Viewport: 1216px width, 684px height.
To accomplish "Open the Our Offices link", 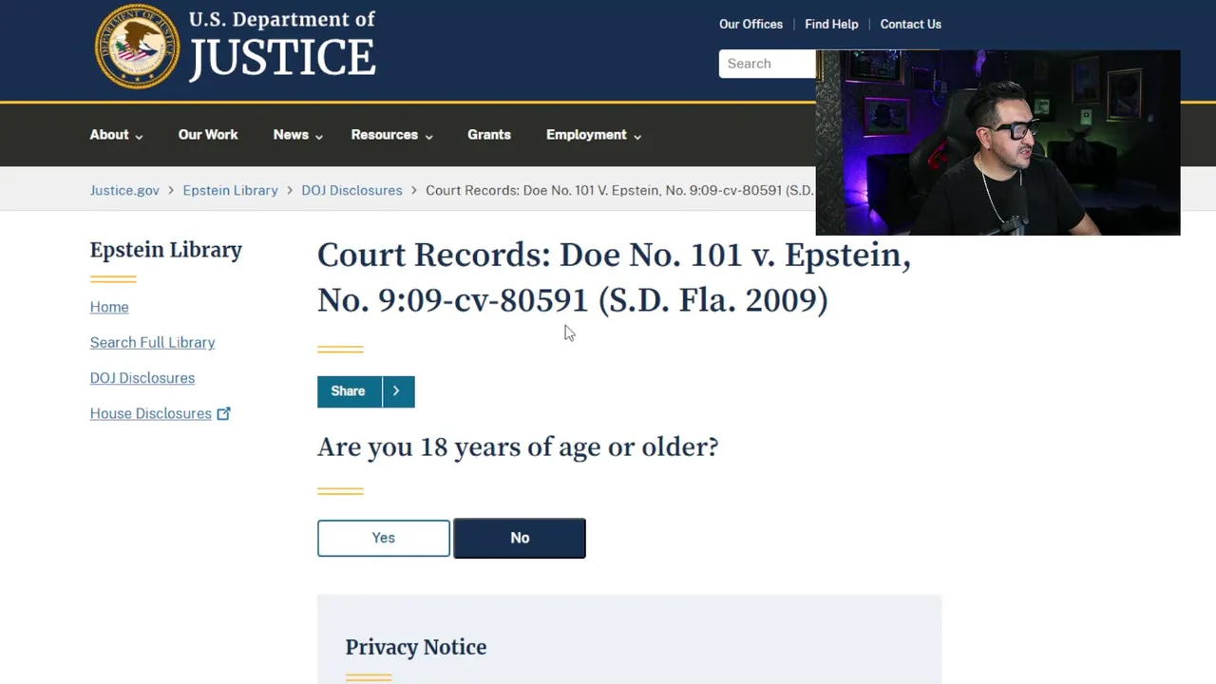I will [750, 24].
